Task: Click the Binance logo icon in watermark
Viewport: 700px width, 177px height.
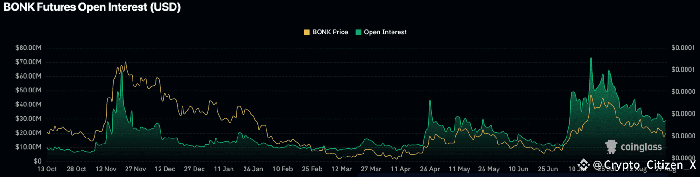Action: (x=583, y=164)
